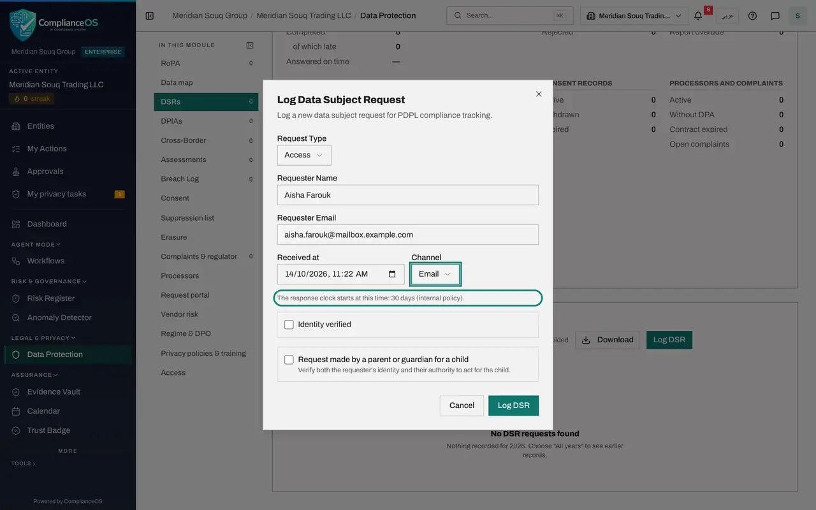Click Log DSR in the dialog footer
The image size is (816, 510).
pyautogui.click(x=513, y=405)
